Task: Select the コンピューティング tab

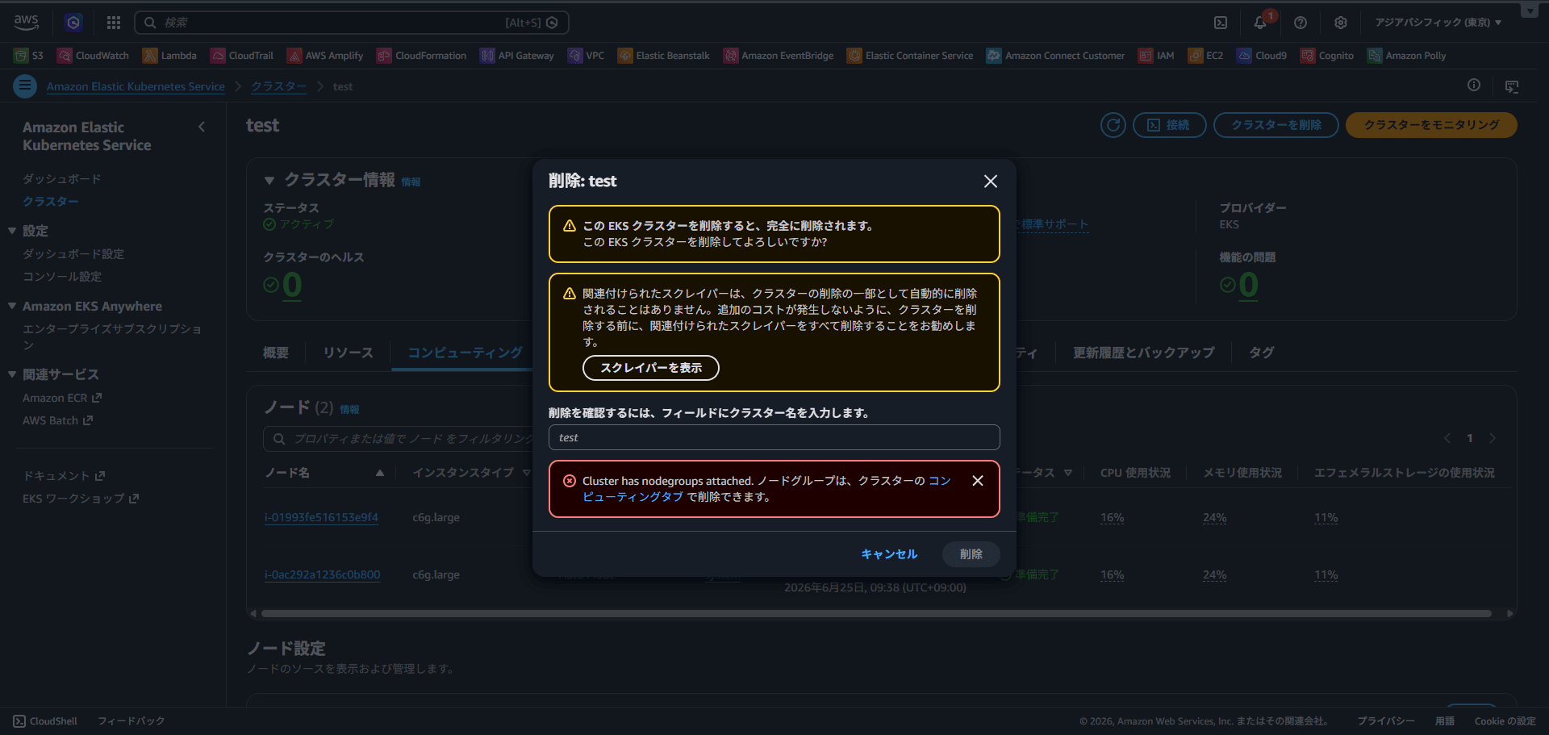Action: [465, 353]
